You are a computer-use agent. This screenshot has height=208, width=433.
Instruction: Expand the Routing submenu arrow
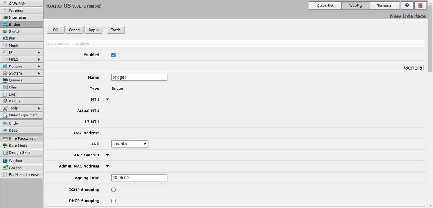39,66
